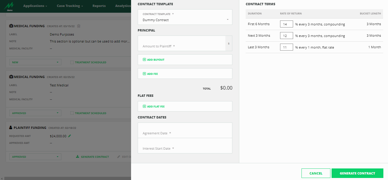Image resolution: width=388 pixels, height=180 pixels.
Task: Click the pencil icon next to $24,000.00
Action: pos(69,136)
